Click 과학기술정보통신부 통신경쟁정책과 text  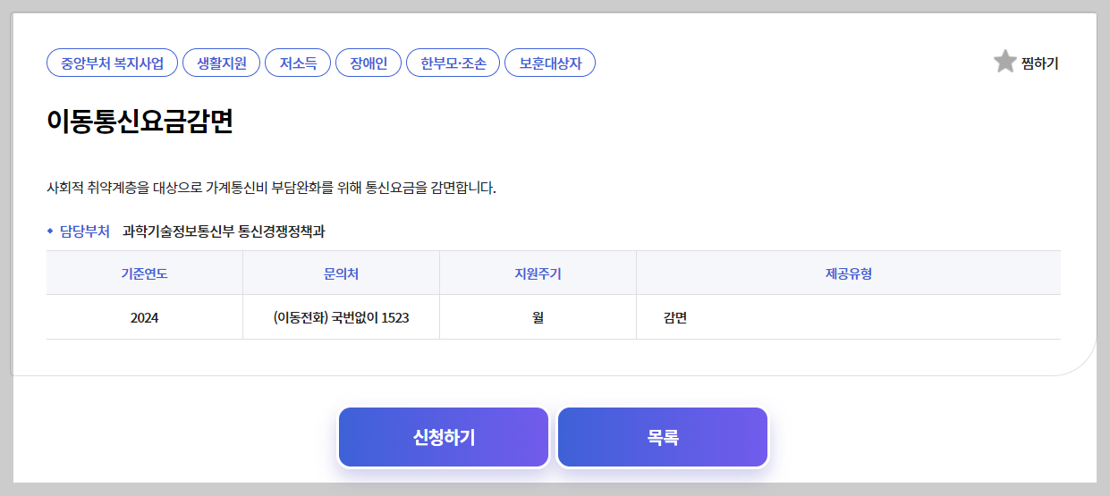tap(224, 231)
